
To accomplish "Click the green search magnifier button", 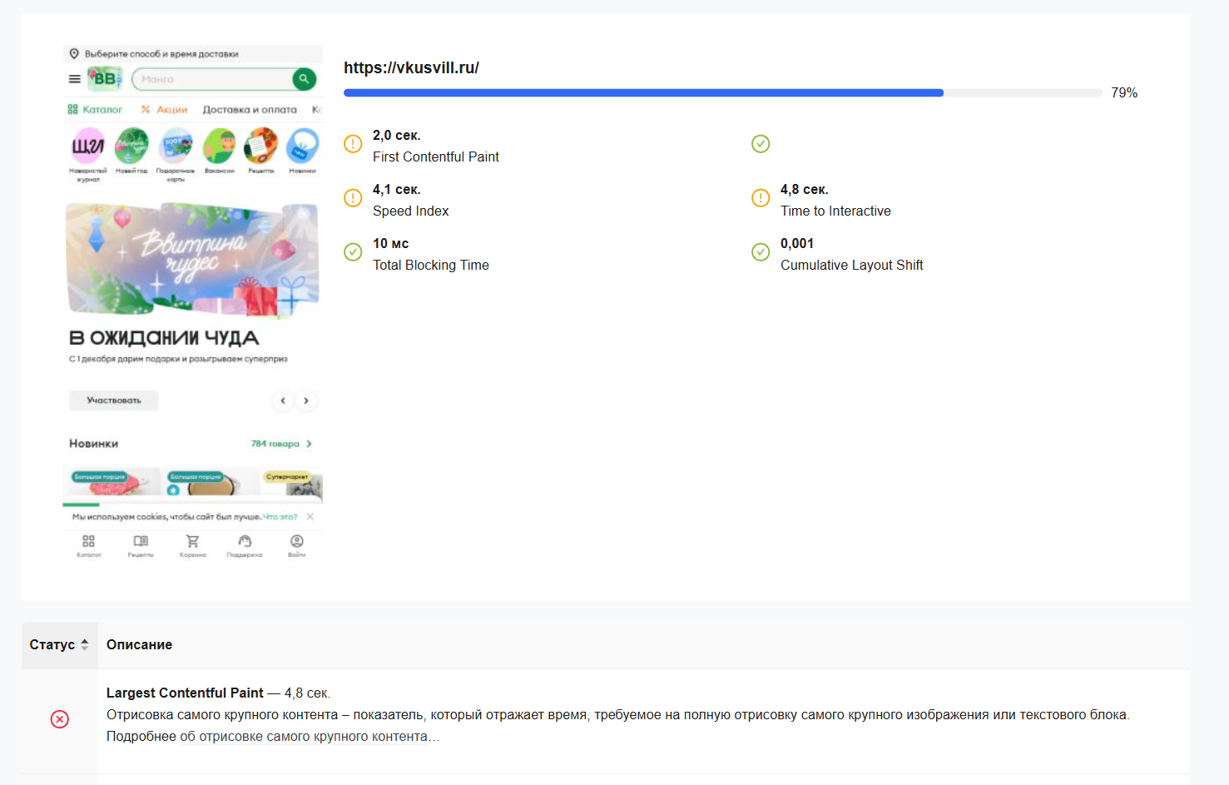I will point(304,79).
